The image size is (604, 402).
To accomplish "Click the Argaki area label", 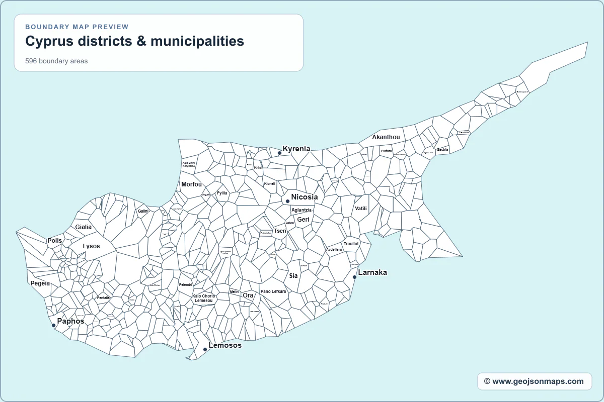I will [206, 194].
